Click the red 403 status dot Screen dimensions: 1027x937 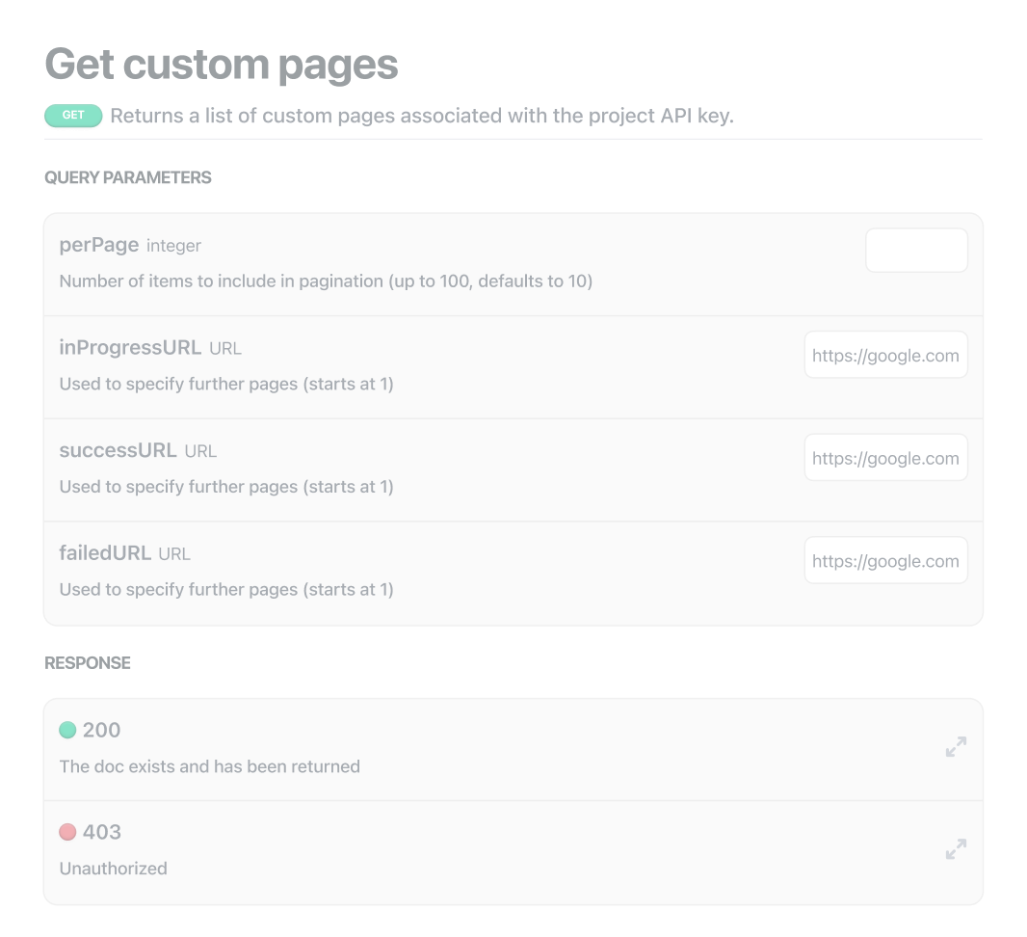point(67,832)
